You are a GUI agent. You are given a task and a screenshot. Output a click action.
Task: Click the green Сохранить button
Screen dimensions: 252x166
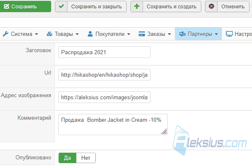[x=26, y=7]
